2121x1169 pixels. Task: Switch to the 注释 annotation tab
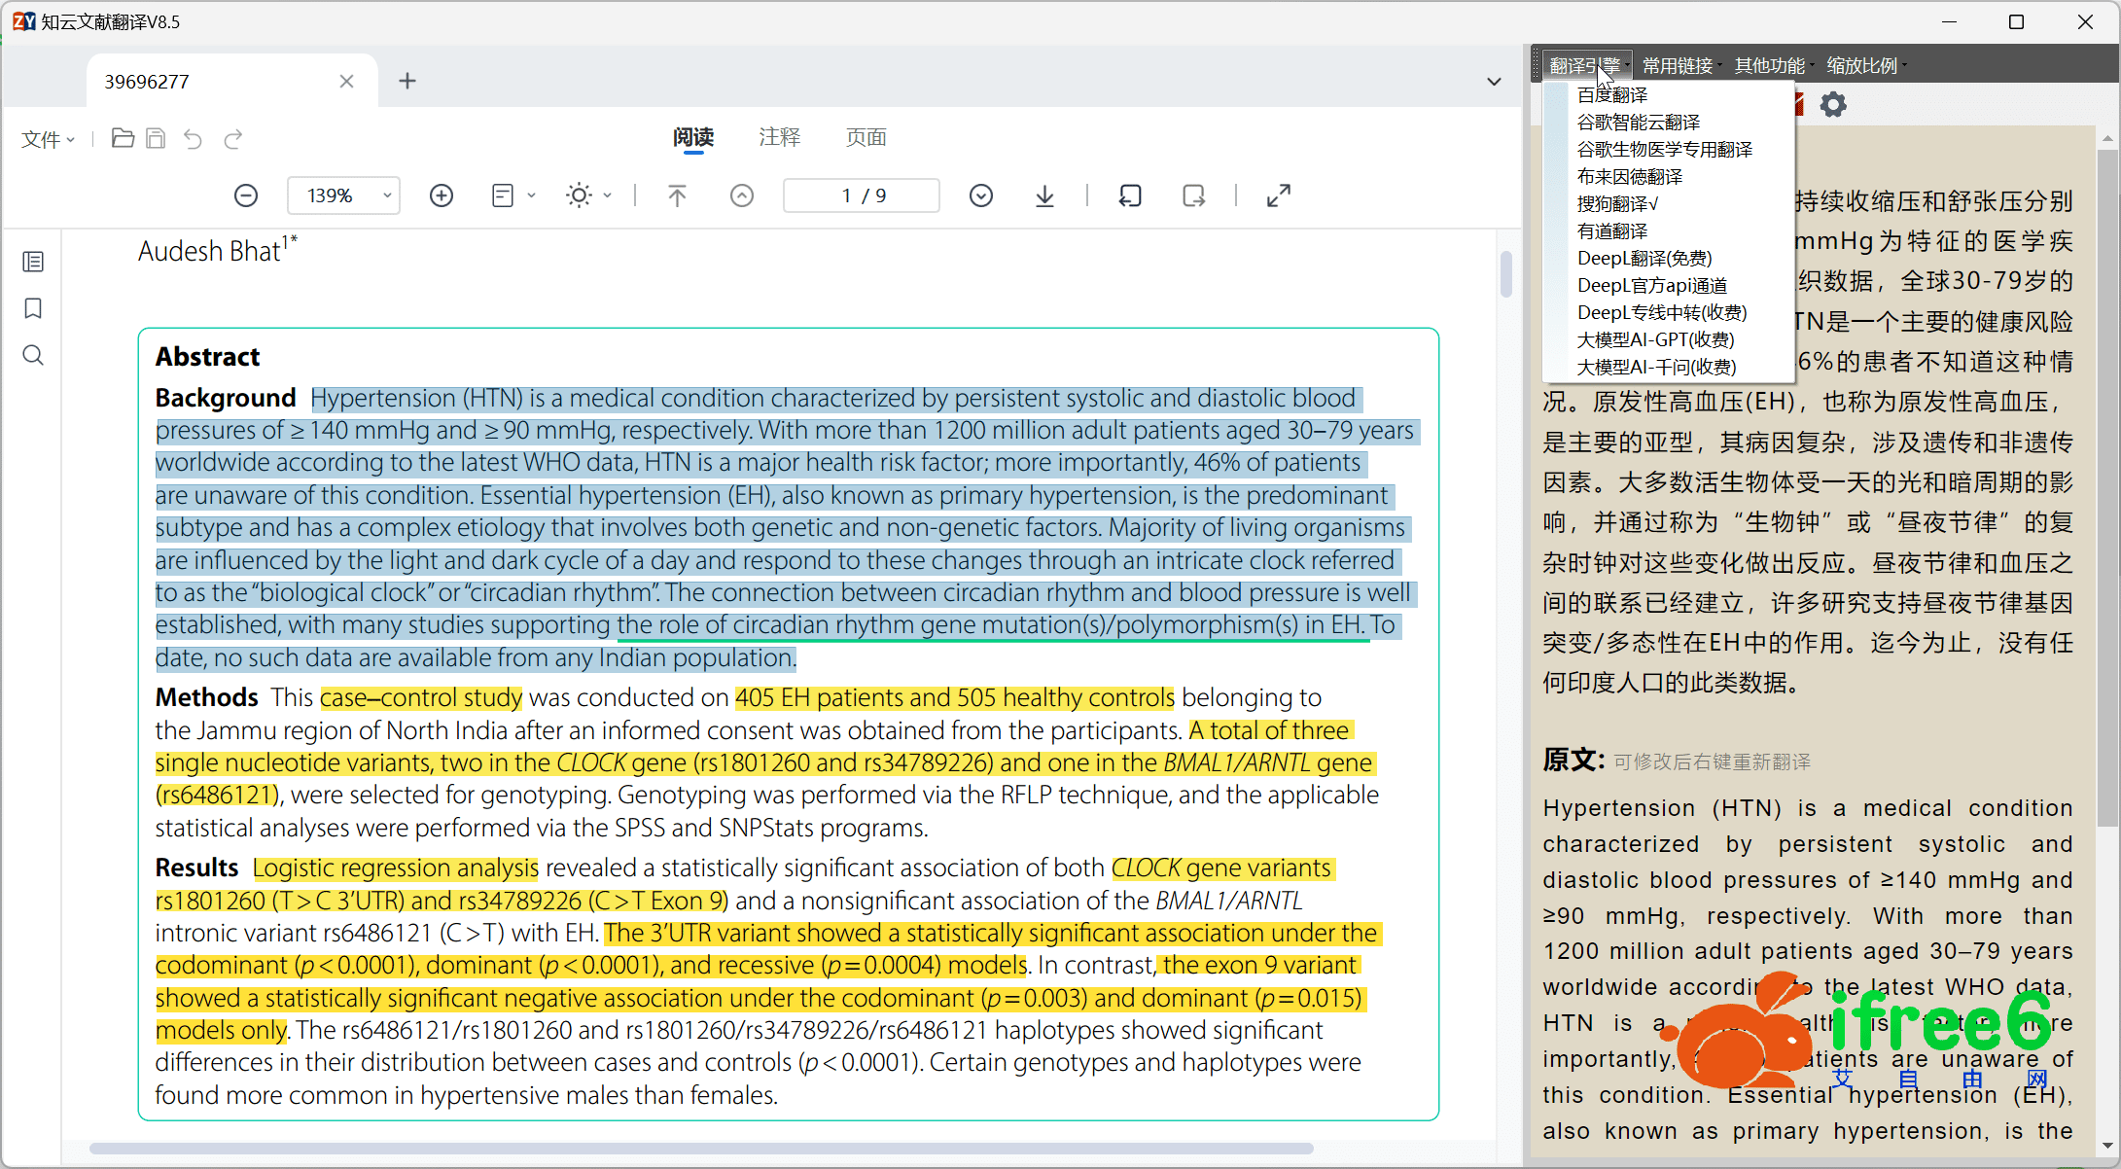click(779, 137)
